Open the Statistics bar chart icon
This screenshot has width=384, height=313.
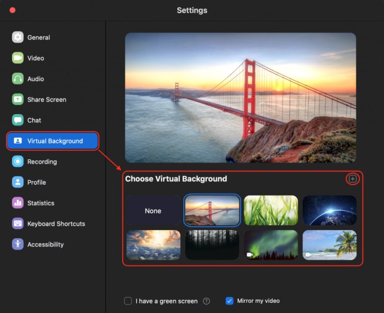coord(18,202)
